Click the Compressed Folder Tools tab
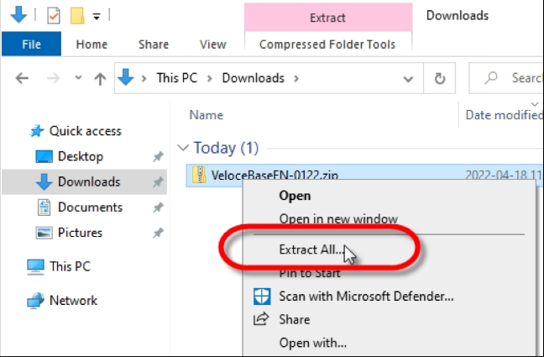 click(327, 45)
